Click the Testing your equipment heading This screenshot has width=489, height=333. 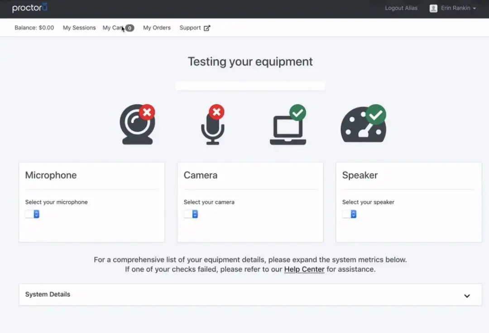[x=250, y=62]
